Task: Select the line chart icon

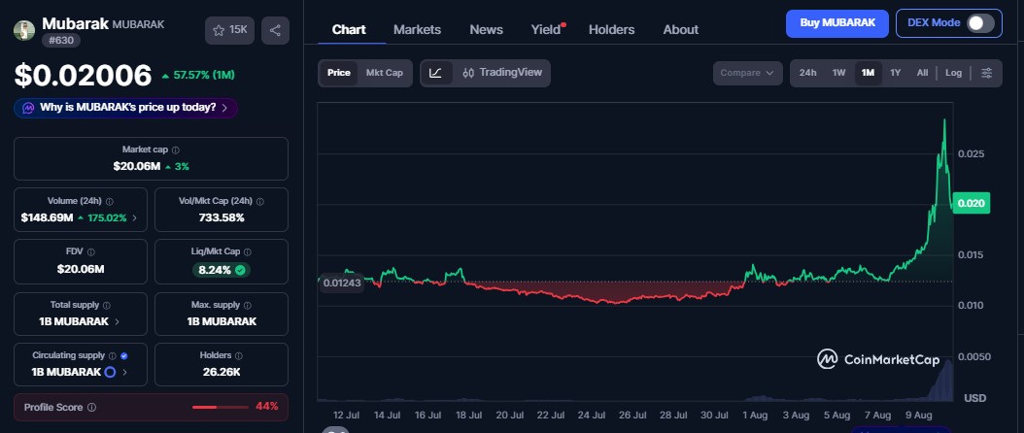Action: coord(435,73)
